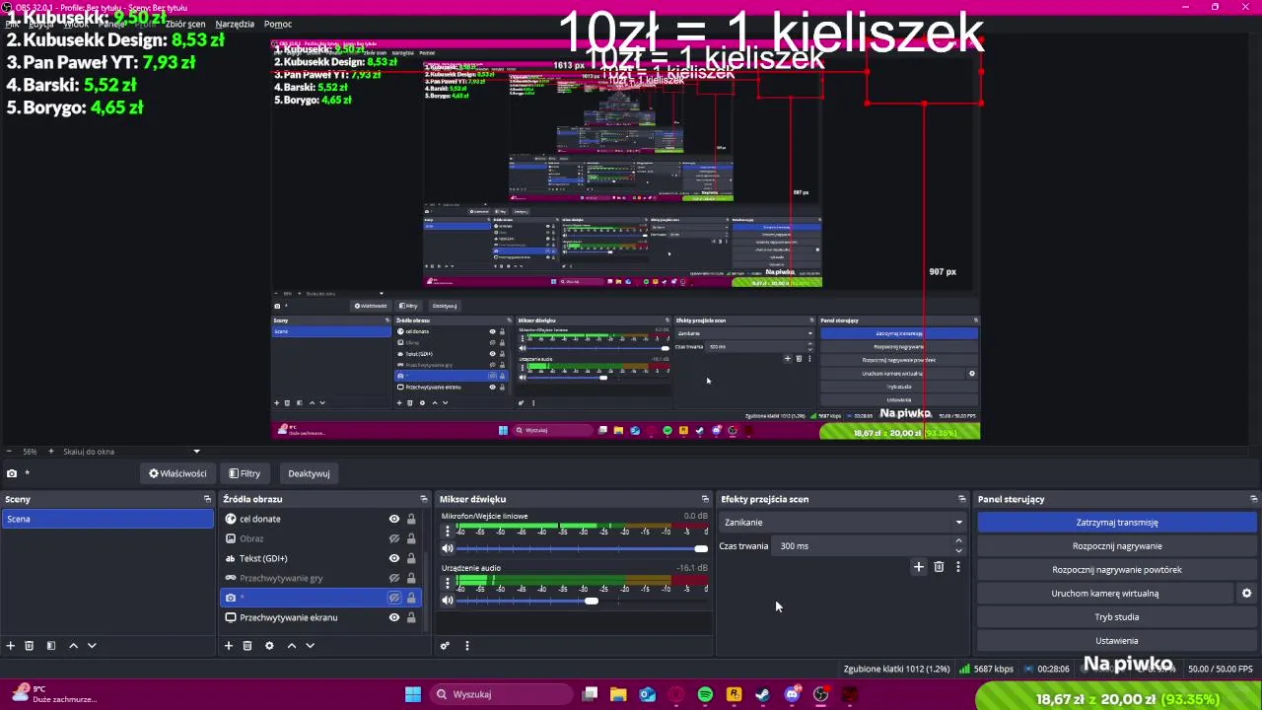
Task: Add a transition with plus icon
Action: [x=919, y=567]
